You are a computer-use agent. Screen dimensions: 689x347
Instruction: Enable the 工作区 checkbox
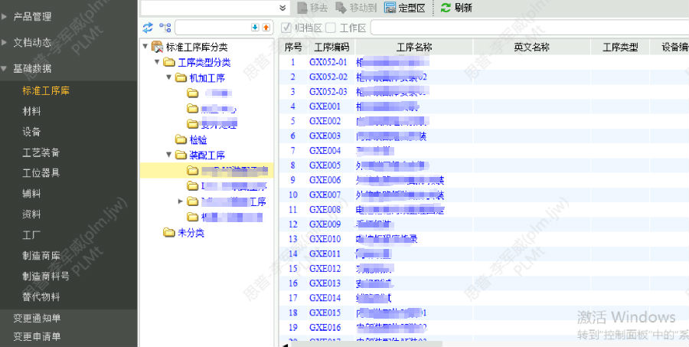(331, 28)
